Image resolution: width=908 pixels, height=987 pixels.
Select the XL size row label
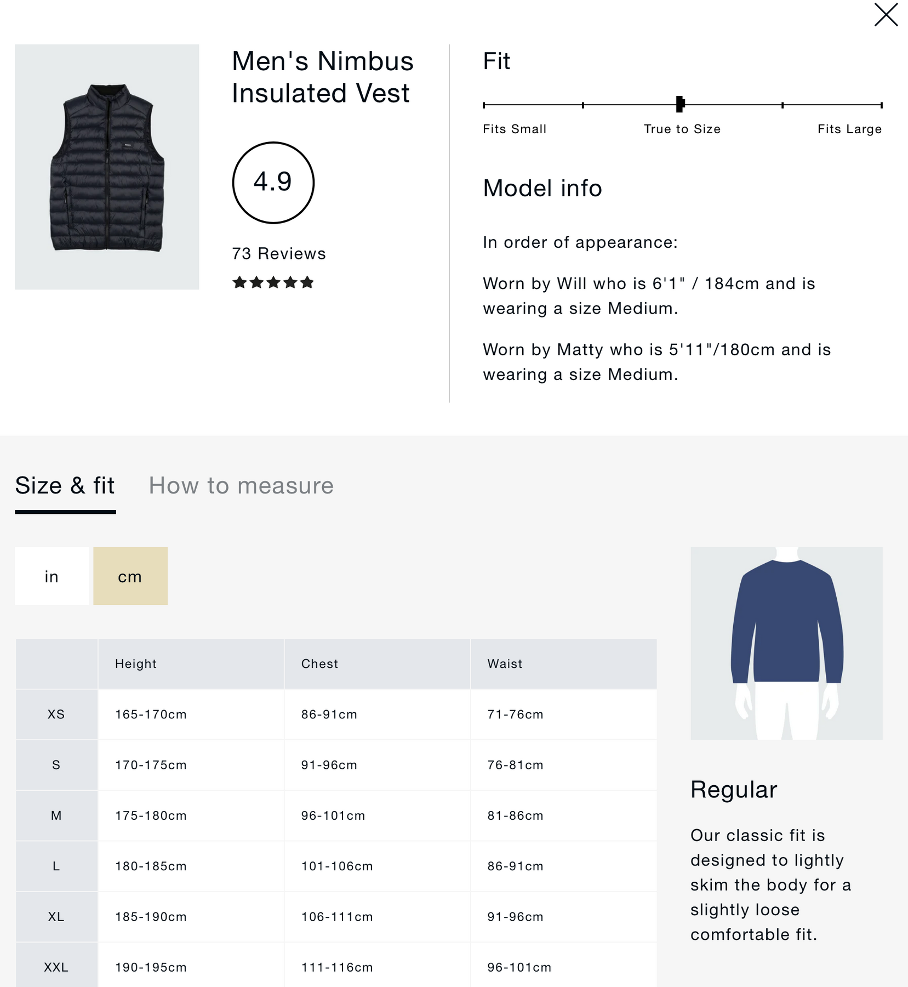coord(56,917)
